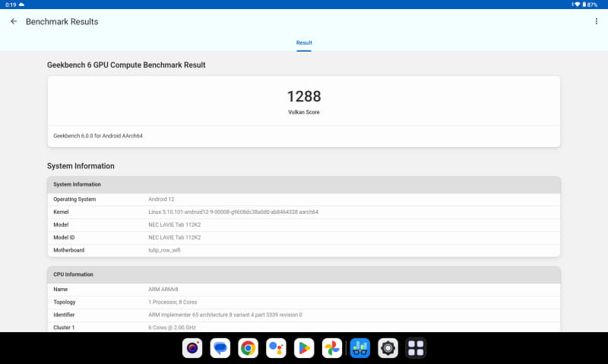Viewport: 608px width, 364px height.
Task: Click the Benchmark Results title
Action: (x=62, y=22)
